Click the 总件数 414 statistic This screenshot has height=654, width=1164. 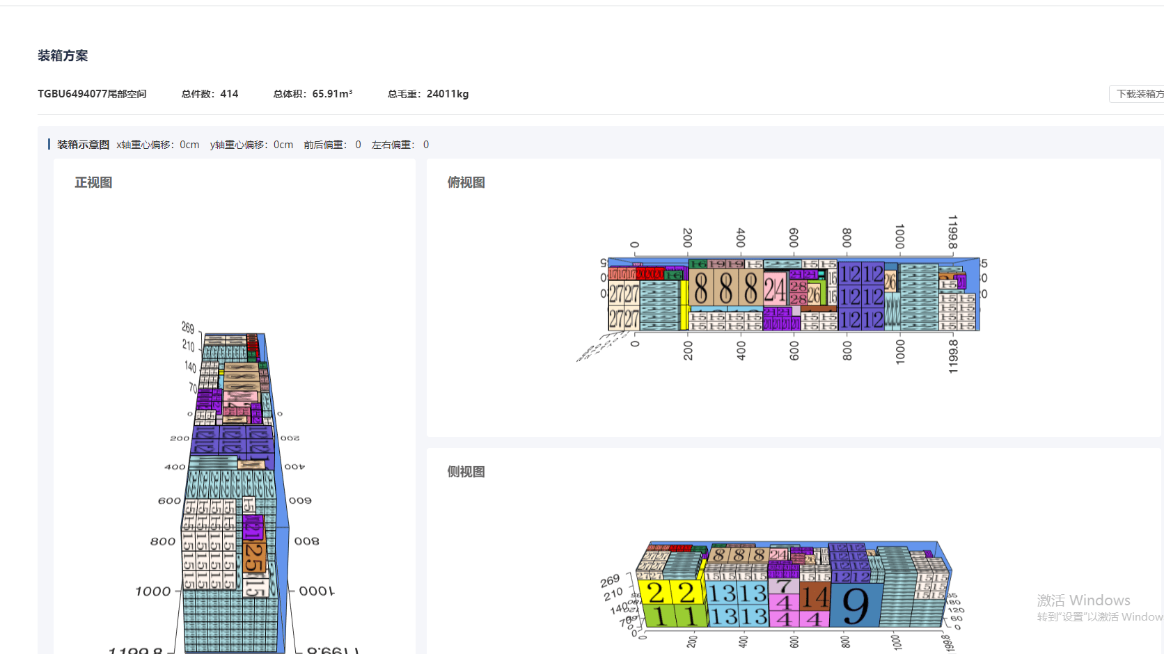[210, 94]
